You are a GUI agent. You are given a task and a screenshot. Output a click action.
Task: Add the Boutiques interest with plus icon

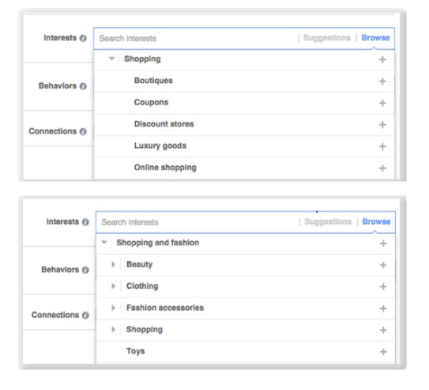pos(382,81)
